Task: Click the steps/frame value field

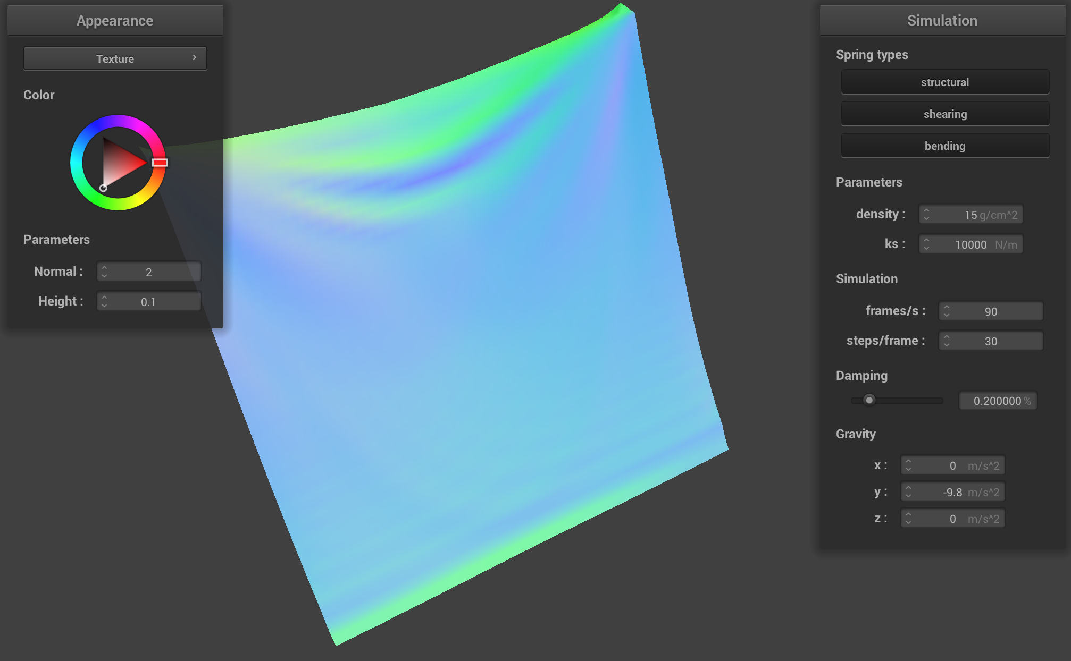Action: (x=991, y=341)
